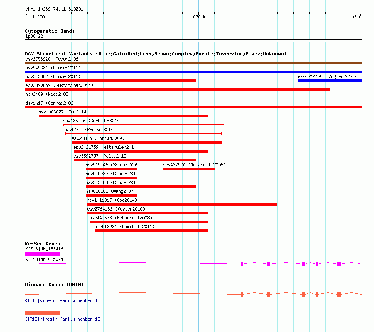Click the Disease Genes (OMIM) track title
This screenshot has width=374, height=332.
click(54, 284)
